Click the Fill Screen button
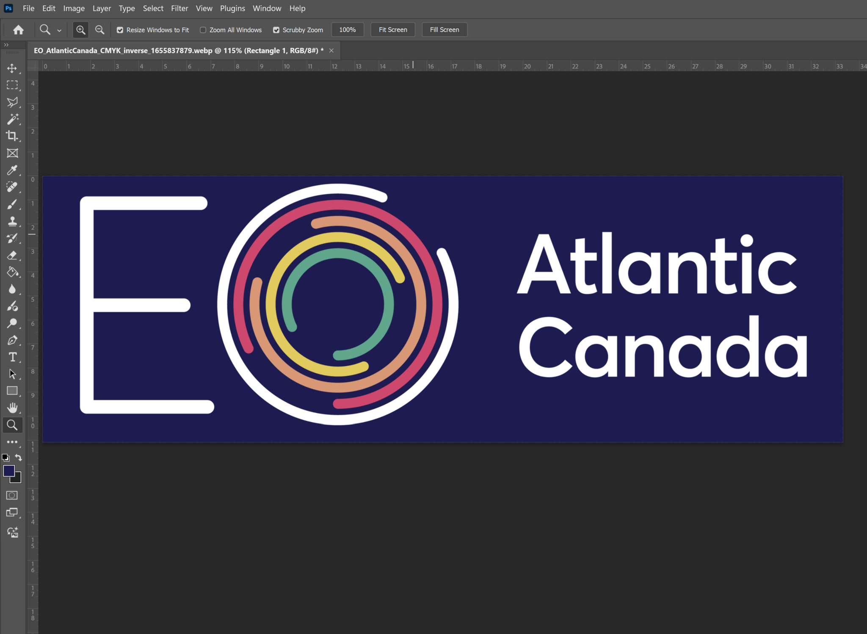867x634 pixels. (x=444, y=30)
